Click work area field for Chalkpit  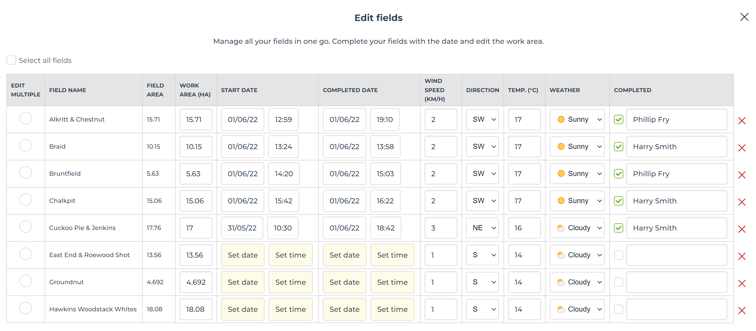click(x=196, y=201)
